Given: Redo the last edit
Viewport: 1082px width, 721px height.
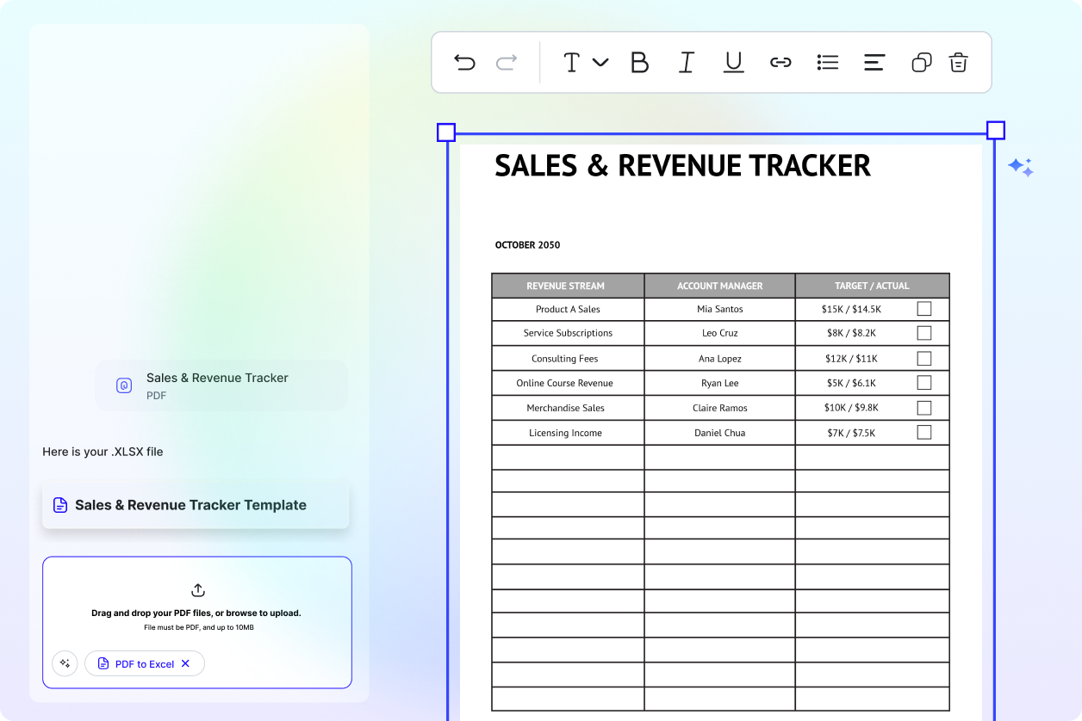Looking at the screenshot, I should click(506, 62).
